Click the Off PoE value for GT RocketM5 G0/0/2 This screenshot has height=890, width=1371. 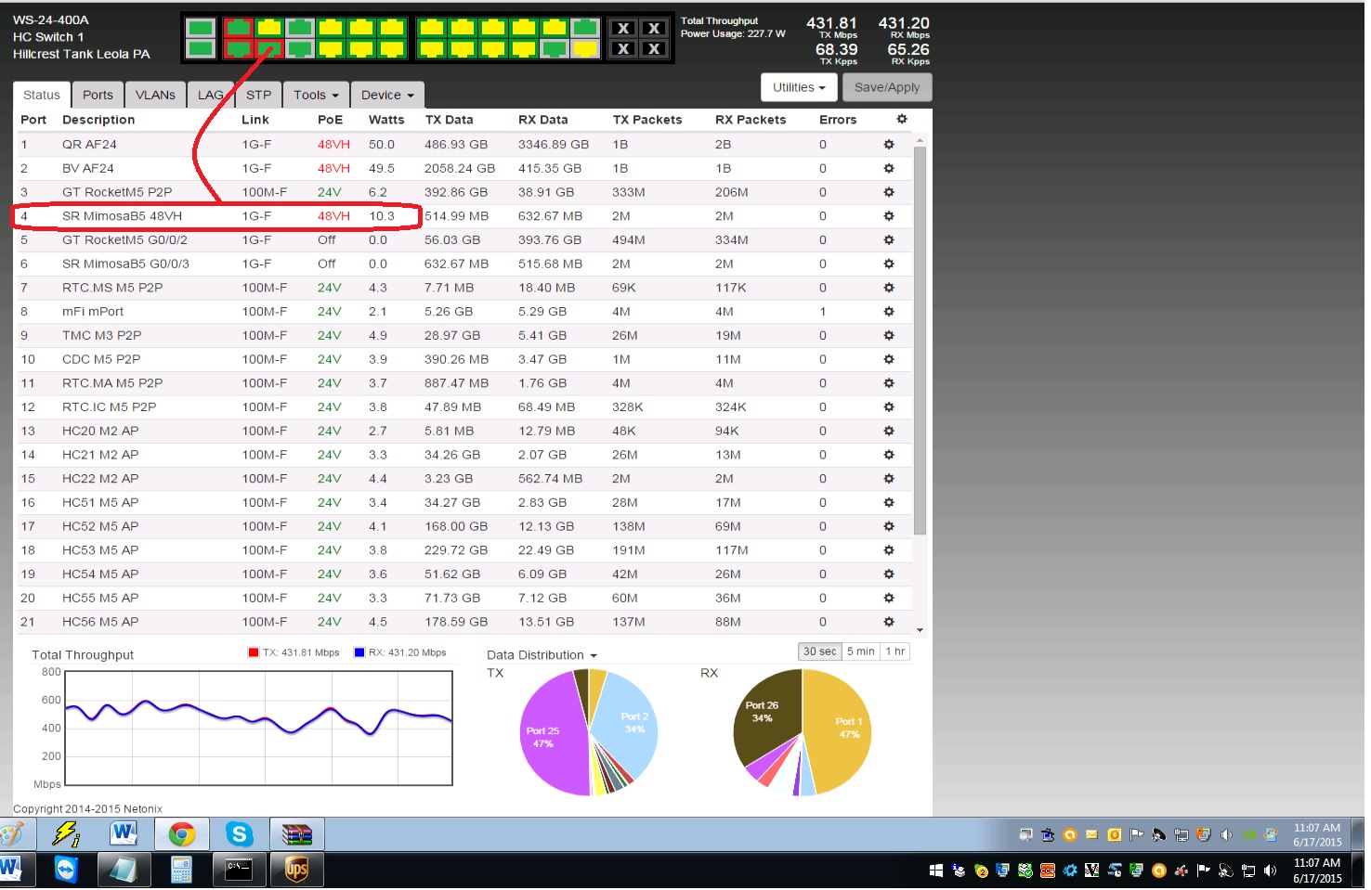click(327, 240)
